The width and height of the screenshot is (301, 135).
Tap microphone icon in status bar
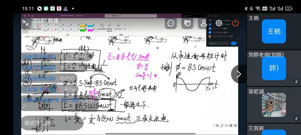[x=251, y=9]
